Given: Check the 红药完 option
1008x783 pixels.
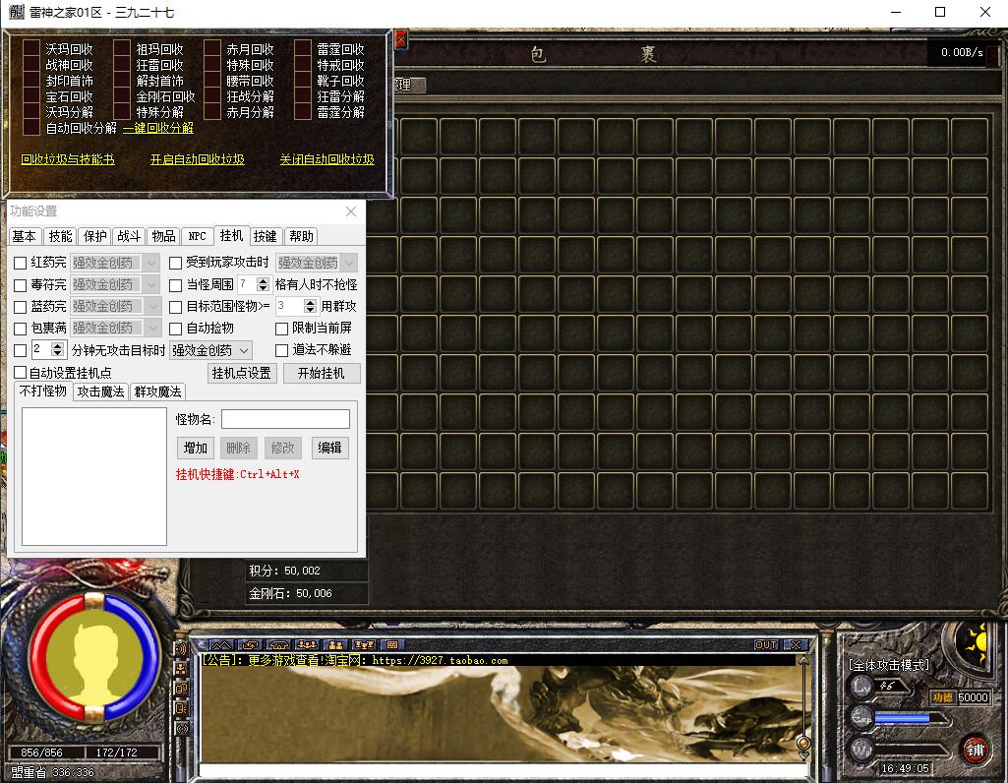Looking at the screenshot, I should coord(21,264).
